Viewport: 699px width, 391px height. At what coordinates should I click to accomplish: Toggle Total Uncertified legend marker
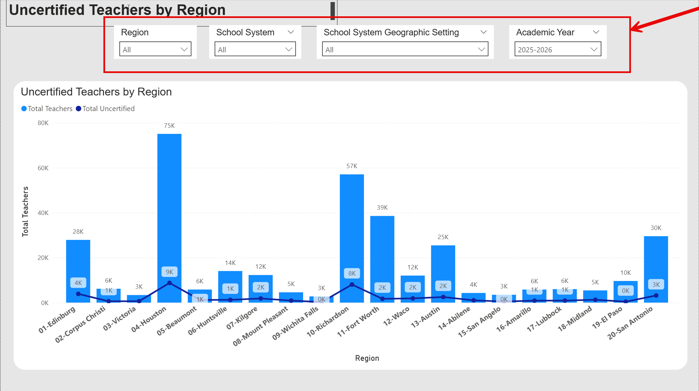(x=79, y=109)
